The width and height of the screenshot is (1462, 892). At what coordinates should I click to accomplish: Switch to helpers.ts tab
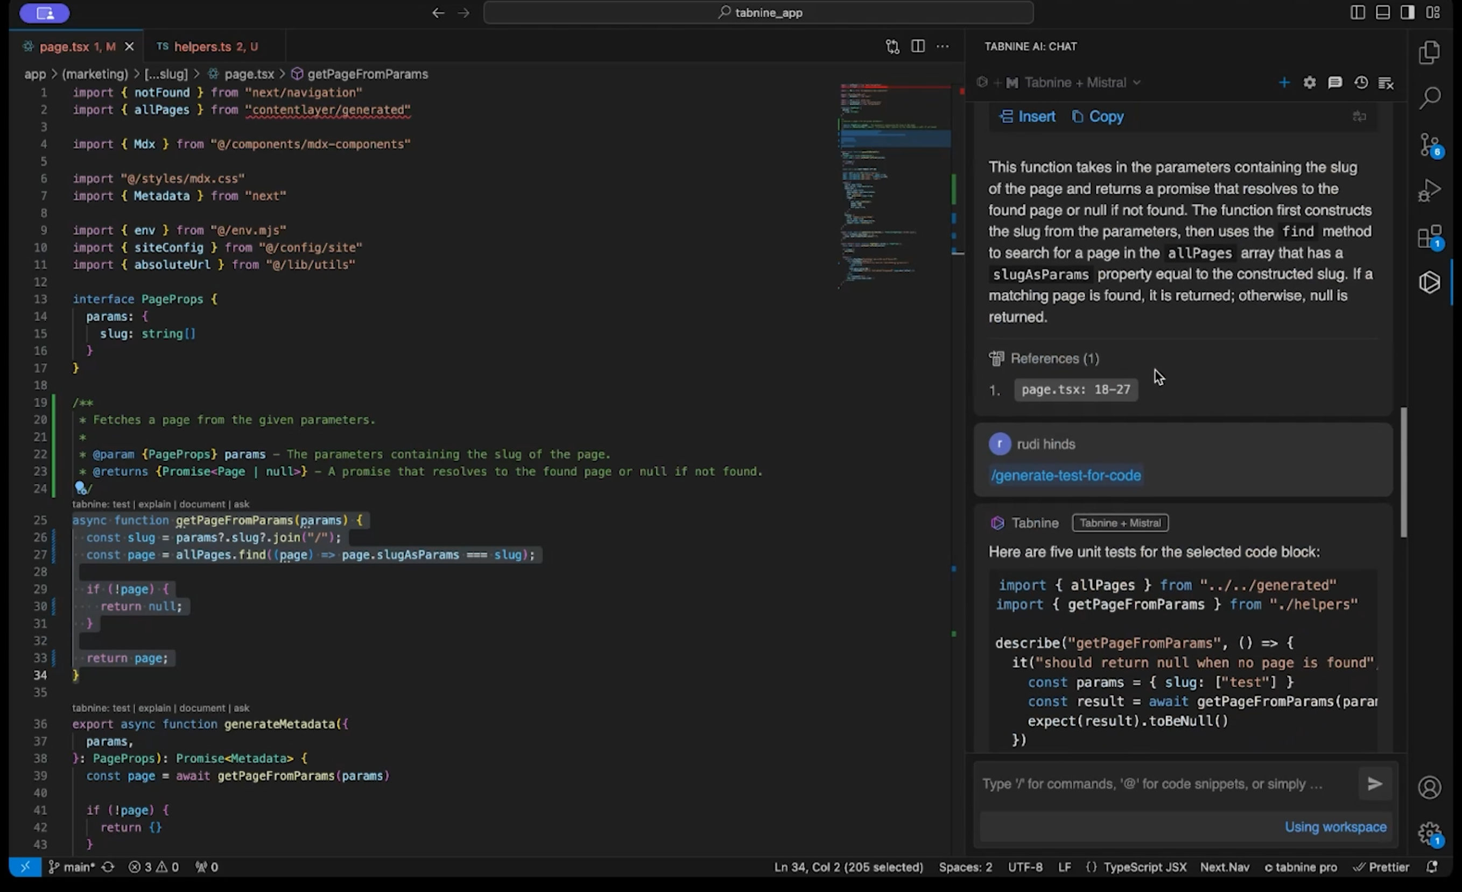point(208,46)
